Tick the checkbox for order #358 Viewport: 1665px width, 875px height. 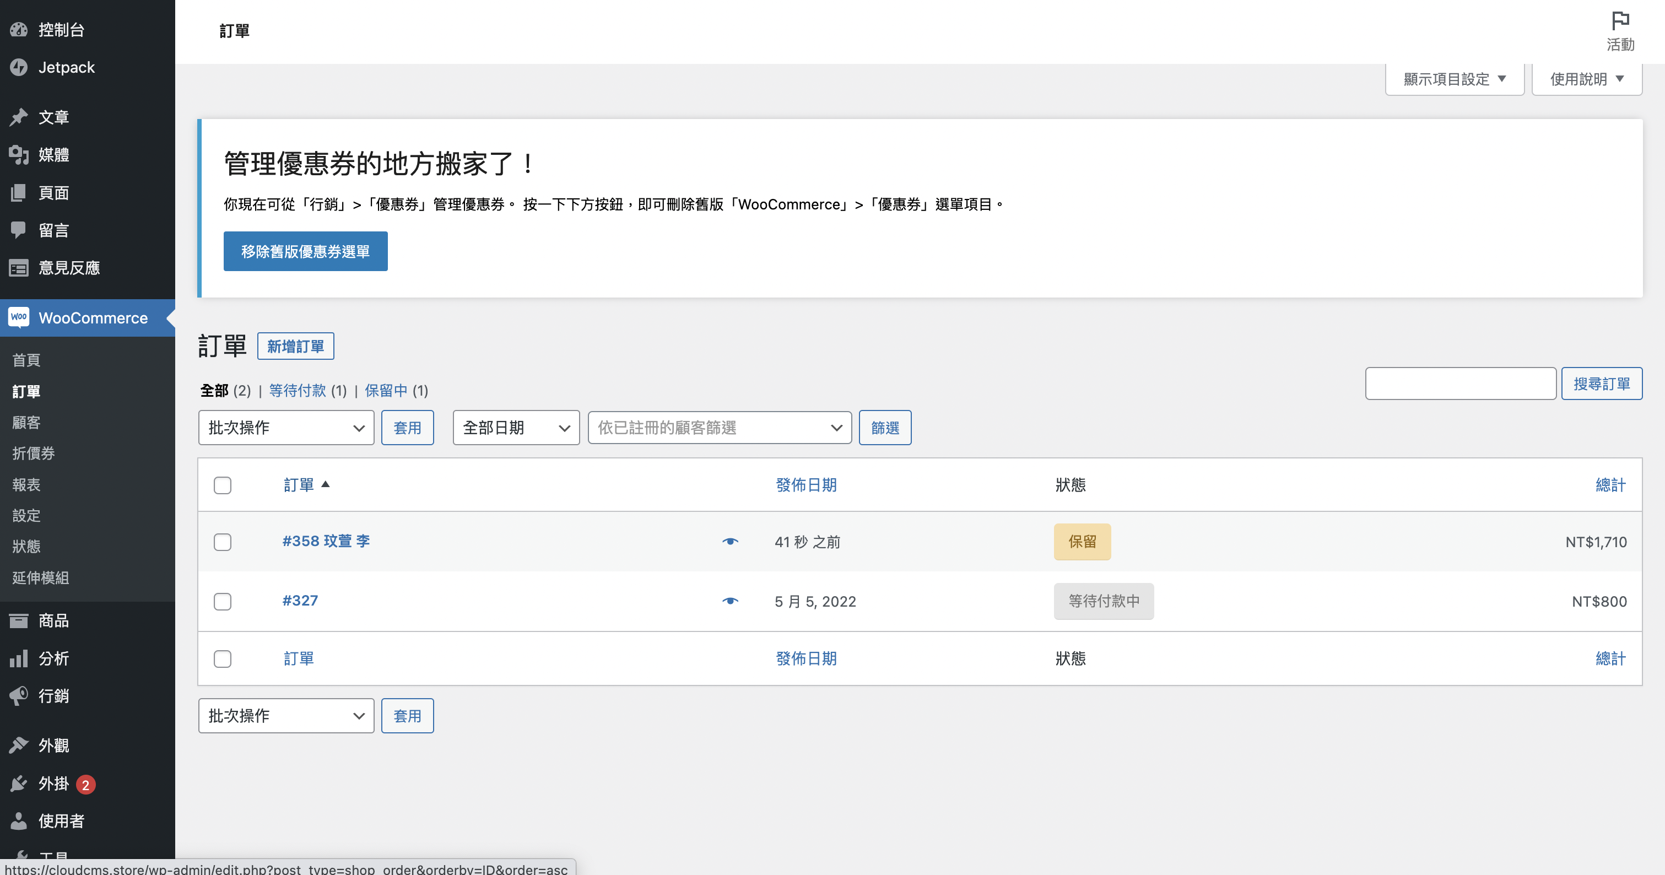click(223, 542)
